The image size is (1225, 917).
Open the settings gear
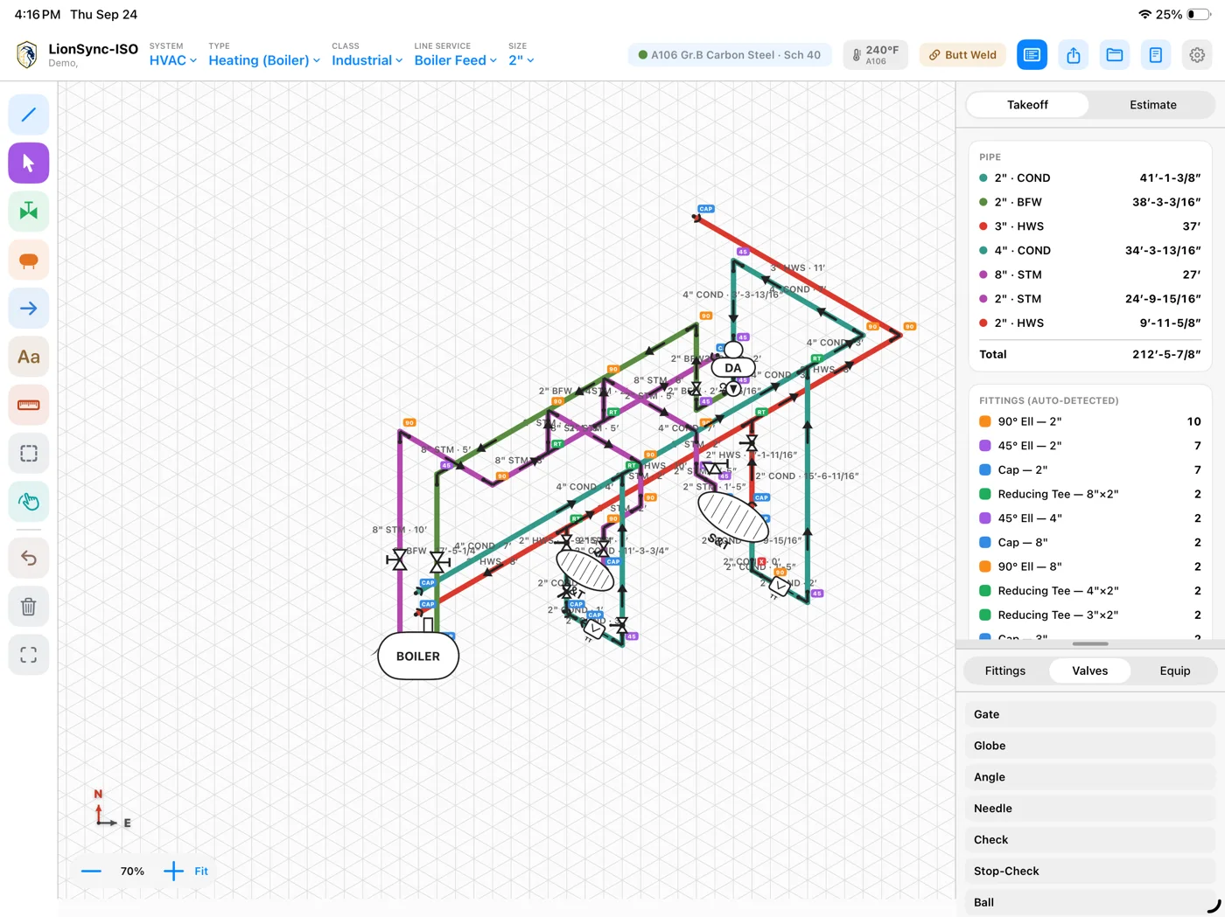coord(1197,55)
